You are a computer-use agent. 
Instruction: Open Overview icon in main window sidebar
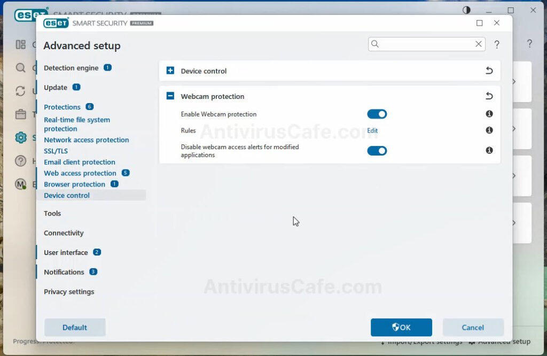click(21, 45)
